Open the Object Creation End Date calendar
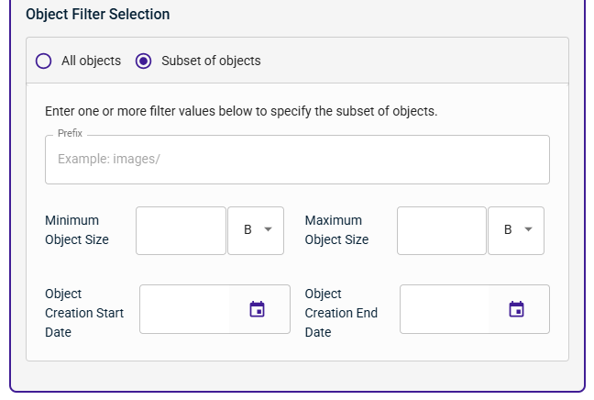 coord(516,309)
